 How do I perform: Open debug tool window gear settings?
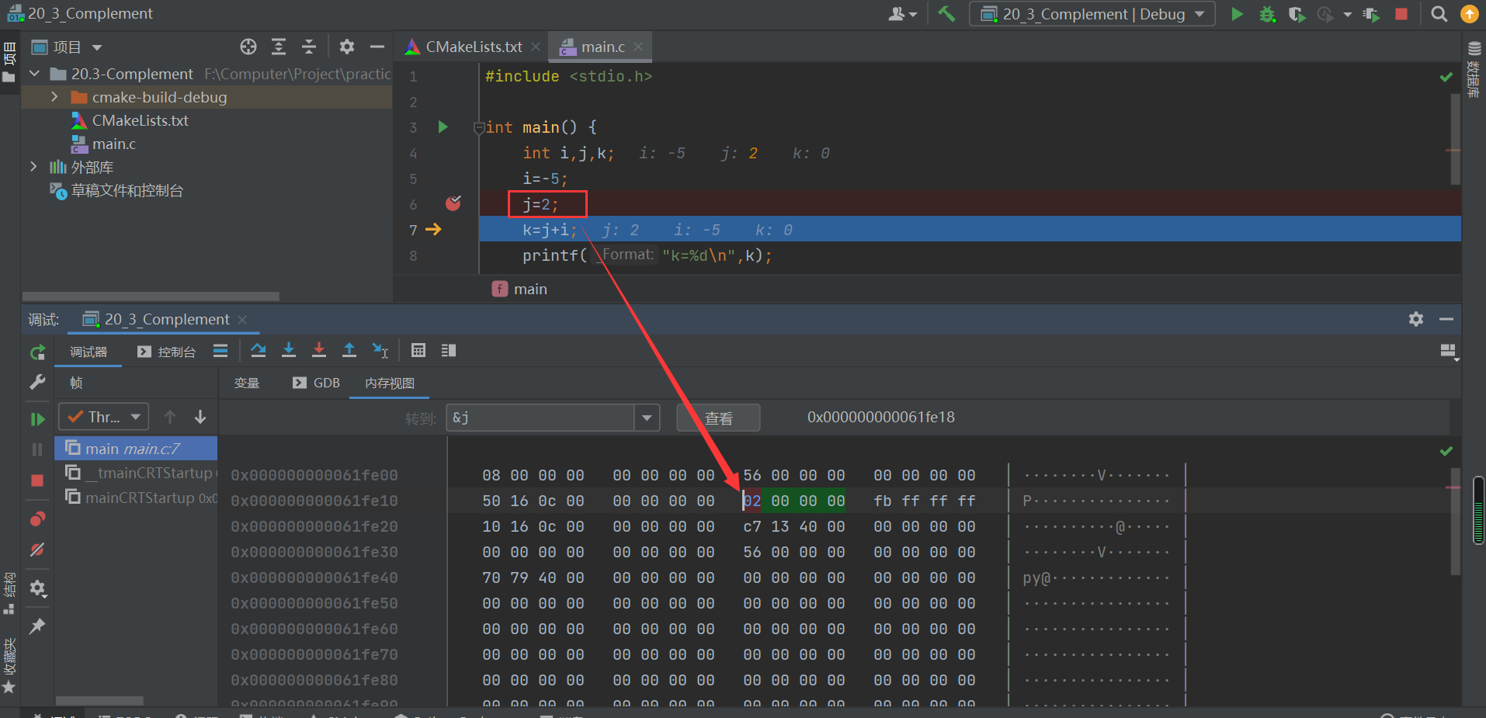(x=1416, y=319)
